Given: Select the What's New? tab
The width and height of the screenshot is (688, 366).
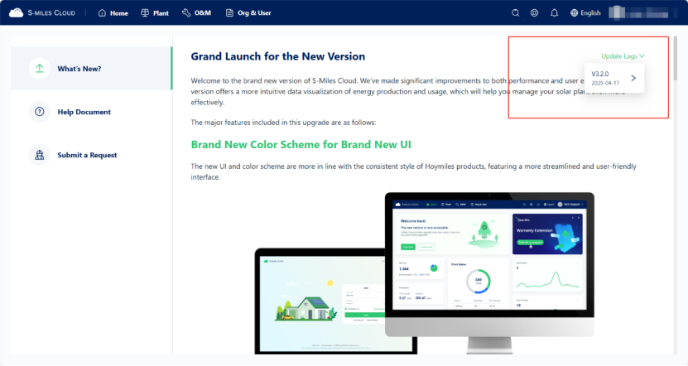Looking at the screenshot, I should [x=91, y=69].
